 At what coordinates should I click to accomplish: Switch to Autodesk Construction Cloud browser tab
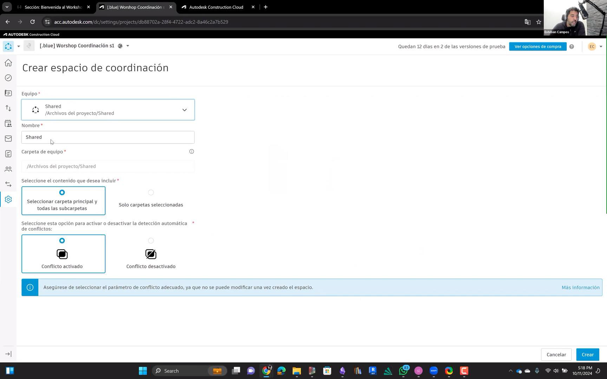tap(216, 7)
